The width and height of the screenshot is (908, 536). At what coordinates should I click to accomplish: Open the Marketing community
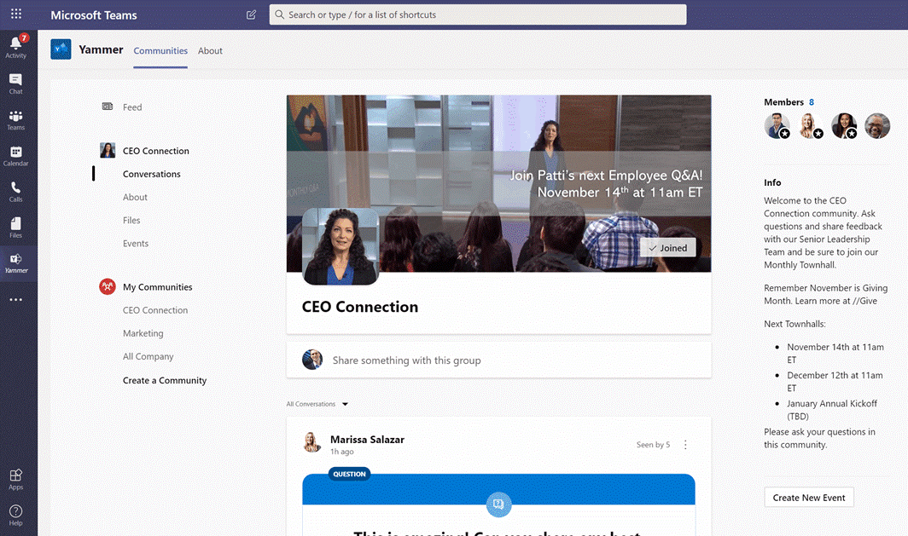coord(143,333)
